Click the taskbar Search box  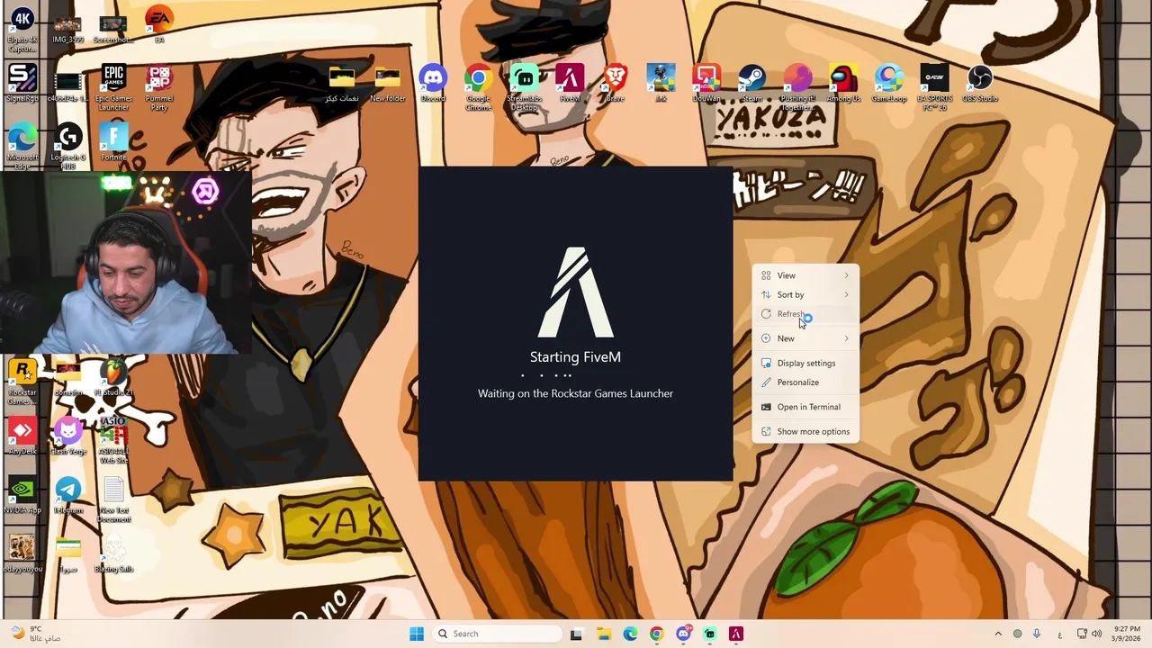(497, 634)
